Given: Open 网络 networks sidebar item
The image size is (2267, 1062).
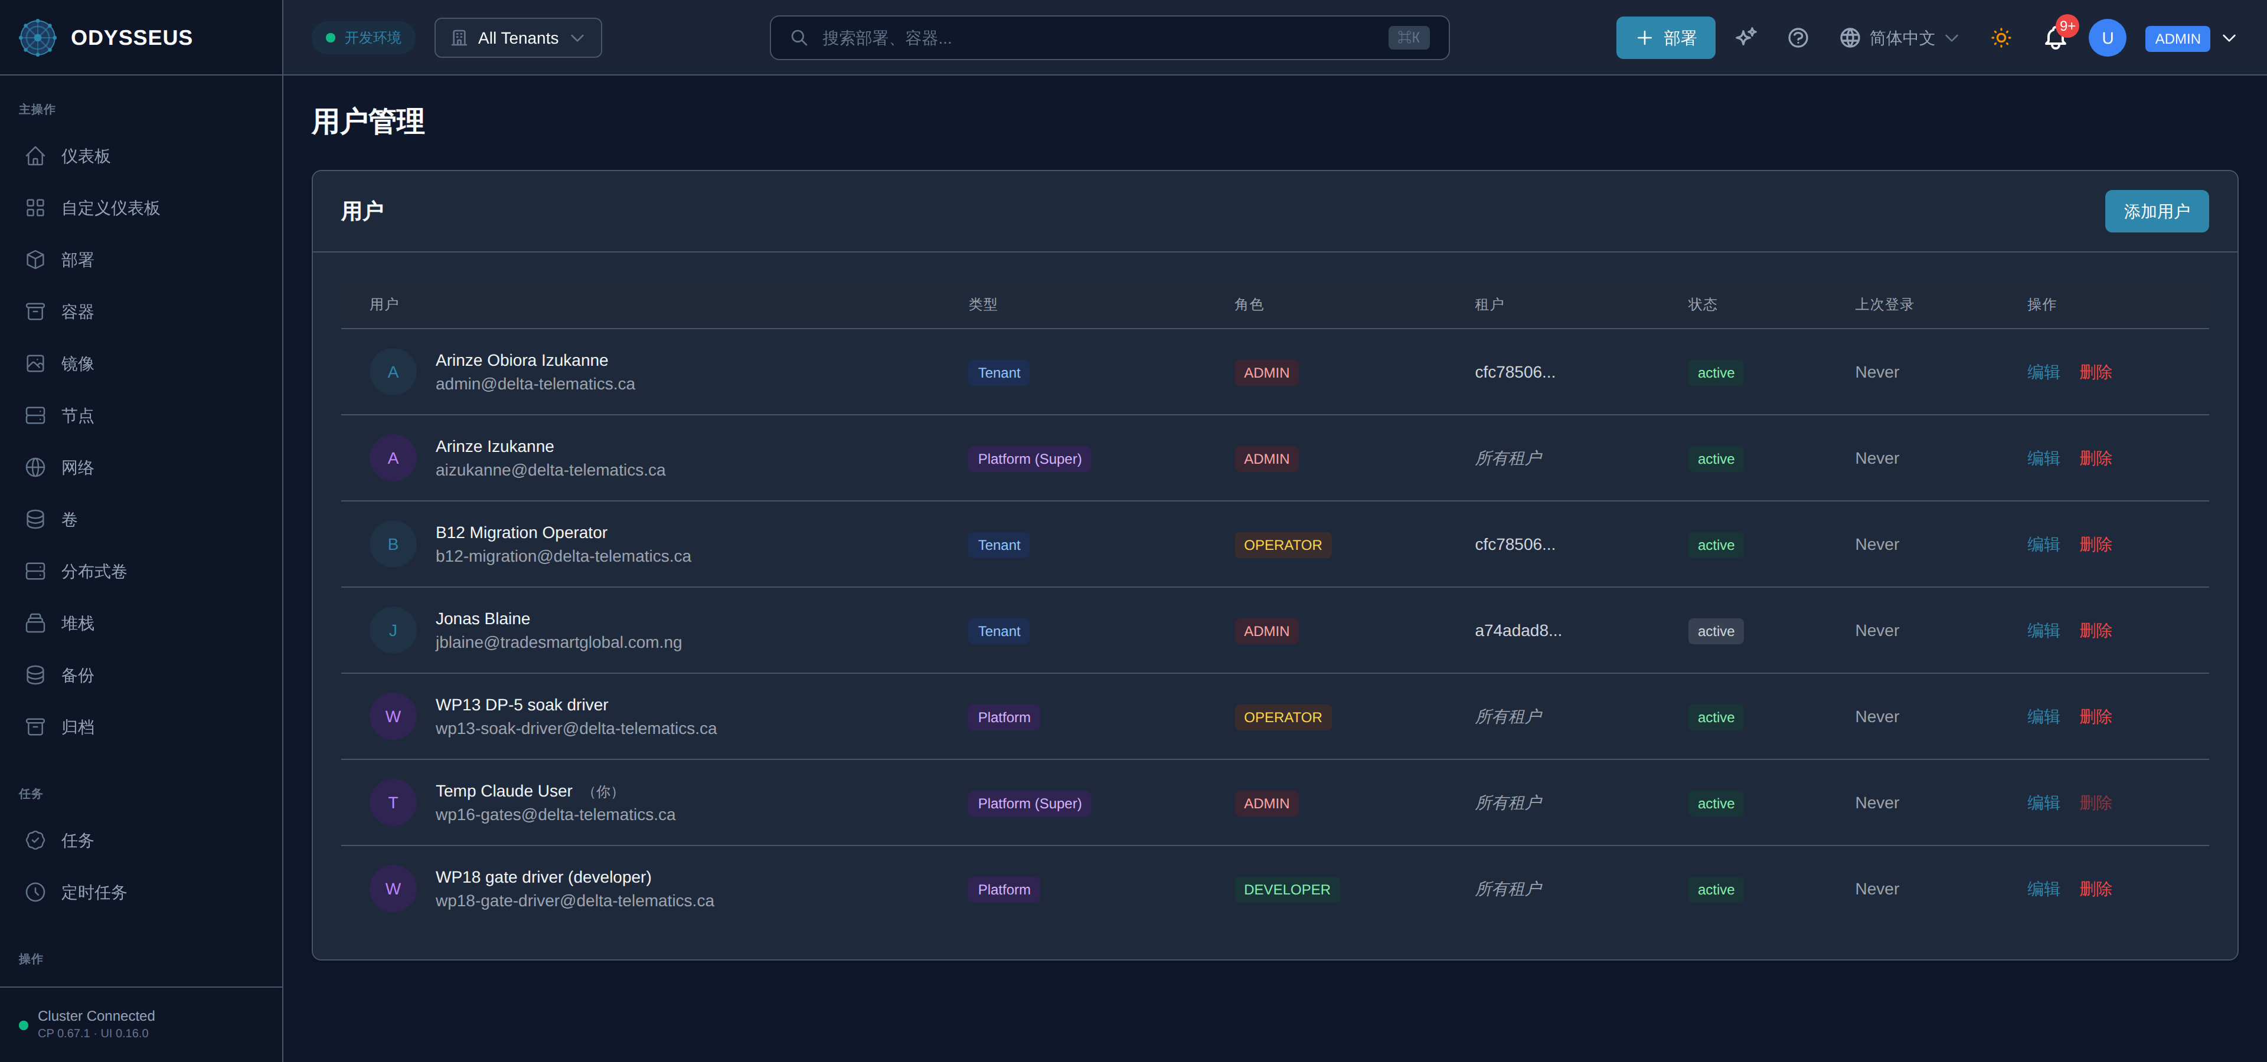Looking at the screenshot, I should [141, 467].
